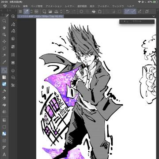Open the 選択範囲 menu
The image size is (159, 159).
(82, 6)
